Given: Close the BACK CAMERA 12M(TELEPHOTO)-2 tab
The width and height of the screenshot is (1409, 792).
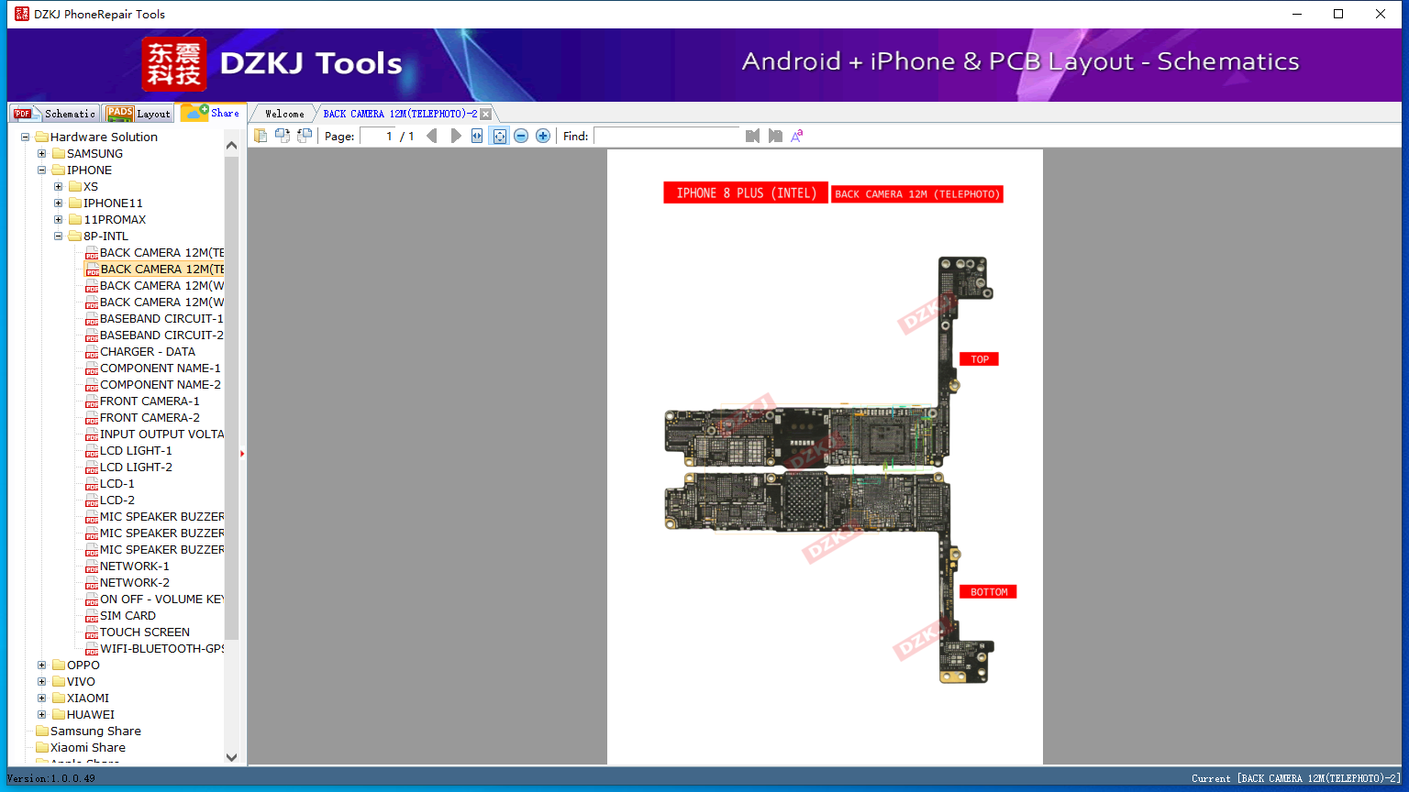Looking at the screenshot, I should [486, 114].
